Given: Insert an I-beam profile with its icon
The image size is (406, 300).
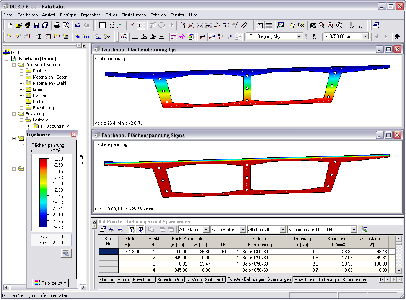Looking at the screenshot, I should click(x=39, y=36).
